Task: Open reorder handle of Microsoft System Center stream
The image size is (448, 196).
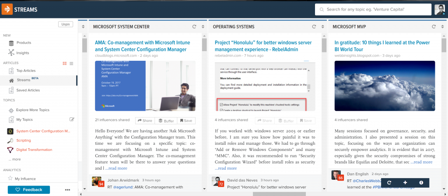Action: [203, 27]
